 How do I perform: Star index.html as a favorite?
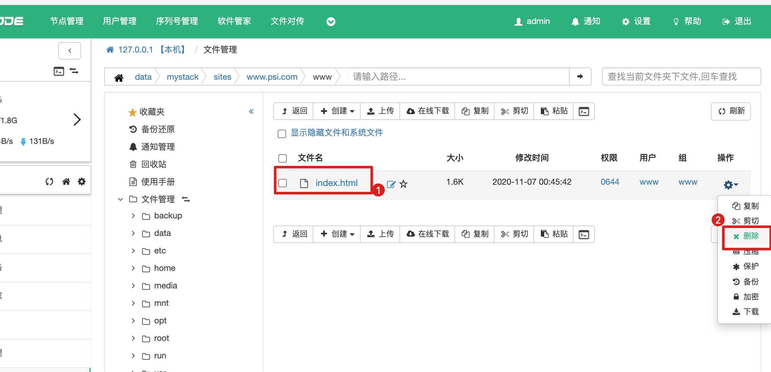[x=403, y=184]
